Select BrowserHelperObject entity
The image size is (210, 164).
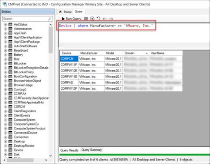pos(27,81)
